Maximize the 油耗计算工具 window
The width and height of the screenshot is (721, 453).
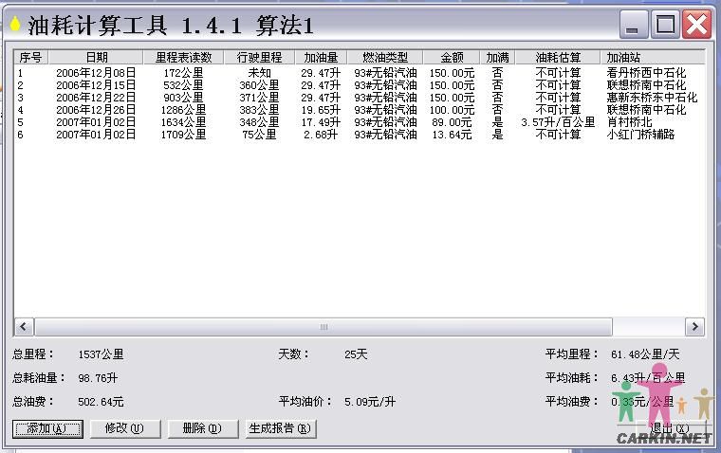click(666, 24)
